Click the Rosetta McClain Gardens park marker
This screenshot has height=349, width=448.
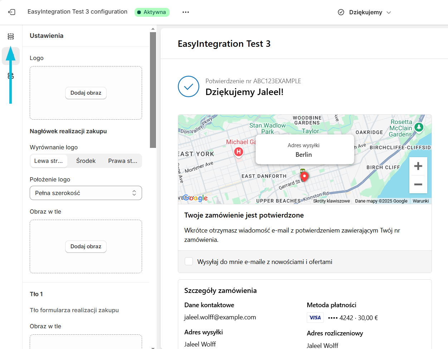click(419, 127)
